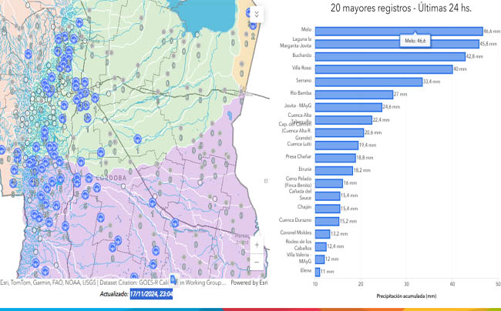The height and width of the screenshot is (311, 501).
Task: Click the Elena 11 mm bar
Action: (x=317, y=271)
